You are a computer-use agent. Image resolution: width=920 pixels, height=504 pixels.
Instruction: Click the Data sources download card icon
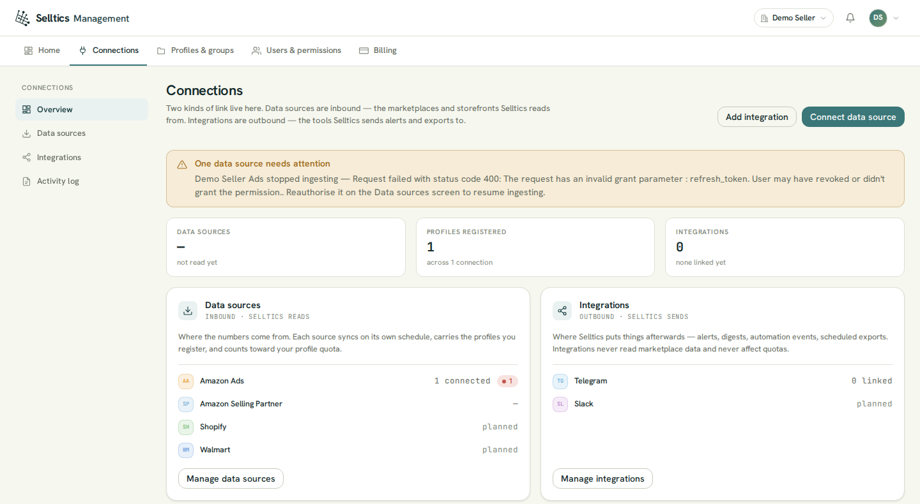[188, 311]
